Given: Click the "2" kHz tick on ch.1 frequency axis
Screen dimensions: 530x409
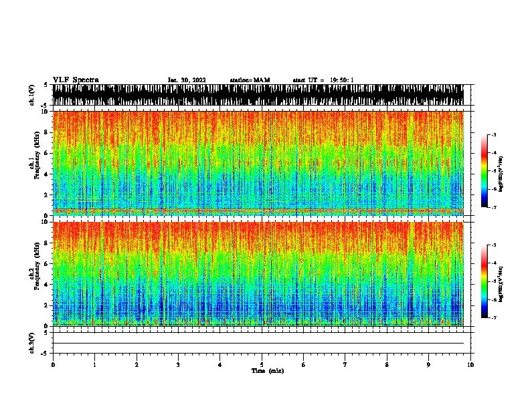Looking at the screenshot, I should 47,195.
